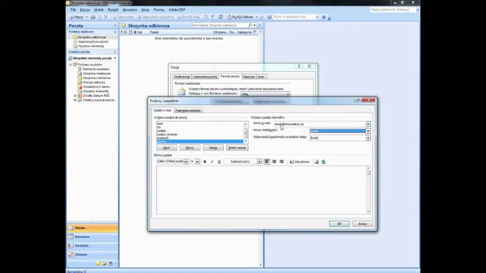The image size is (486, 273).
Task: Expand the Foldery wyszukiwania tree node
Action: click(75, 100)
